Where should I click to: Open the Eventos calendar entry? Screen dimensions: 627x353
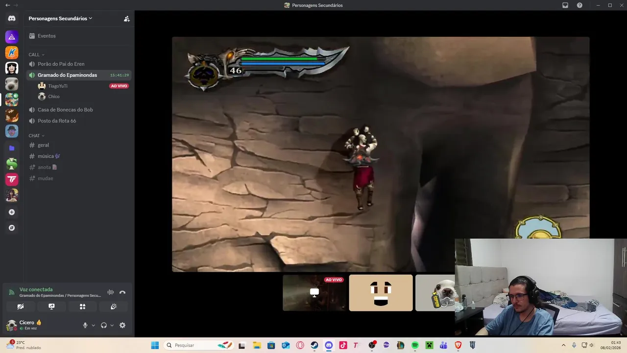(x=78, y=36)
